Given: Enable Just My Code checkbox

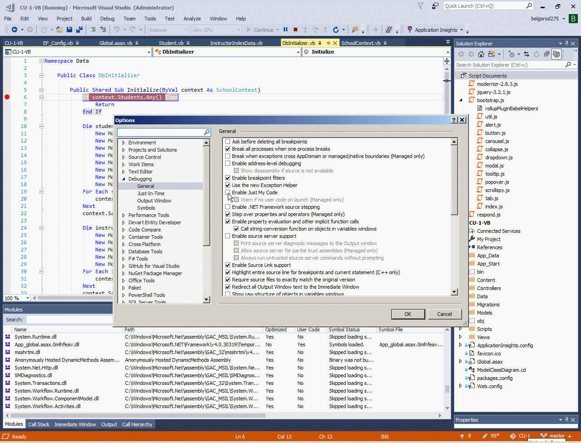Looking at the screenshot, I should (228, 192).
